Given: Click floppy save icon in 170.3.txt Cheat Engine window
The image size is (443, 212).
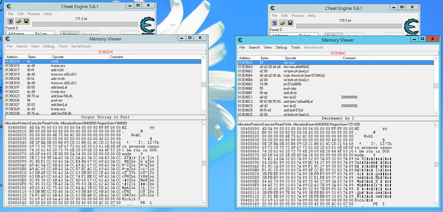Looking at the screenshot, I should [x=290, y=23].
